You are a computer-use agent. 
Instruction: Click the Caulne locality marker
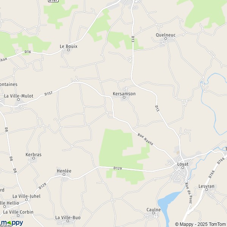coord(154,213)
